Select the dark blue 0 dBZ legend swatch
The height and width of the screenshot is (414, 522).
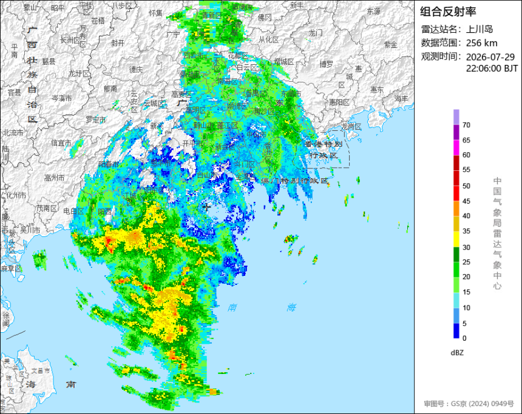pos(456,331)
